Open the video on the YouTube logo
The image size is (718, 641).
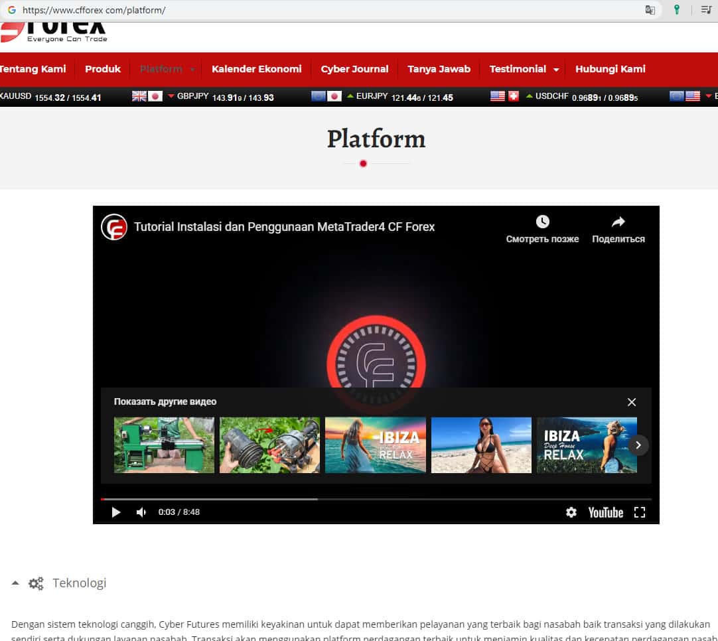coord(605,512)
